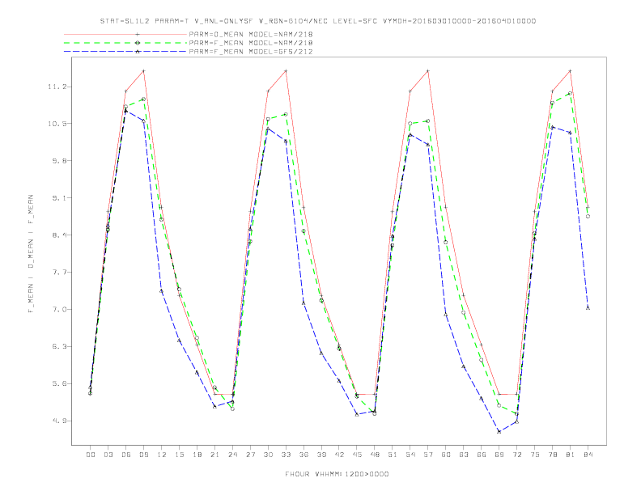
Task: Click blue triangle data point at hour 60
Action: pyautogui.click(x=446, y=315)
